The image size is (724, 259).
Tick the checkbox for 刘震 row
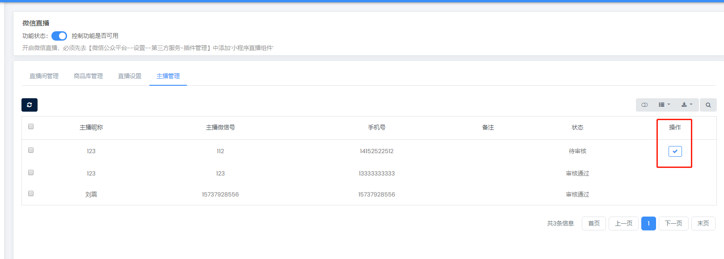(31, 193)
